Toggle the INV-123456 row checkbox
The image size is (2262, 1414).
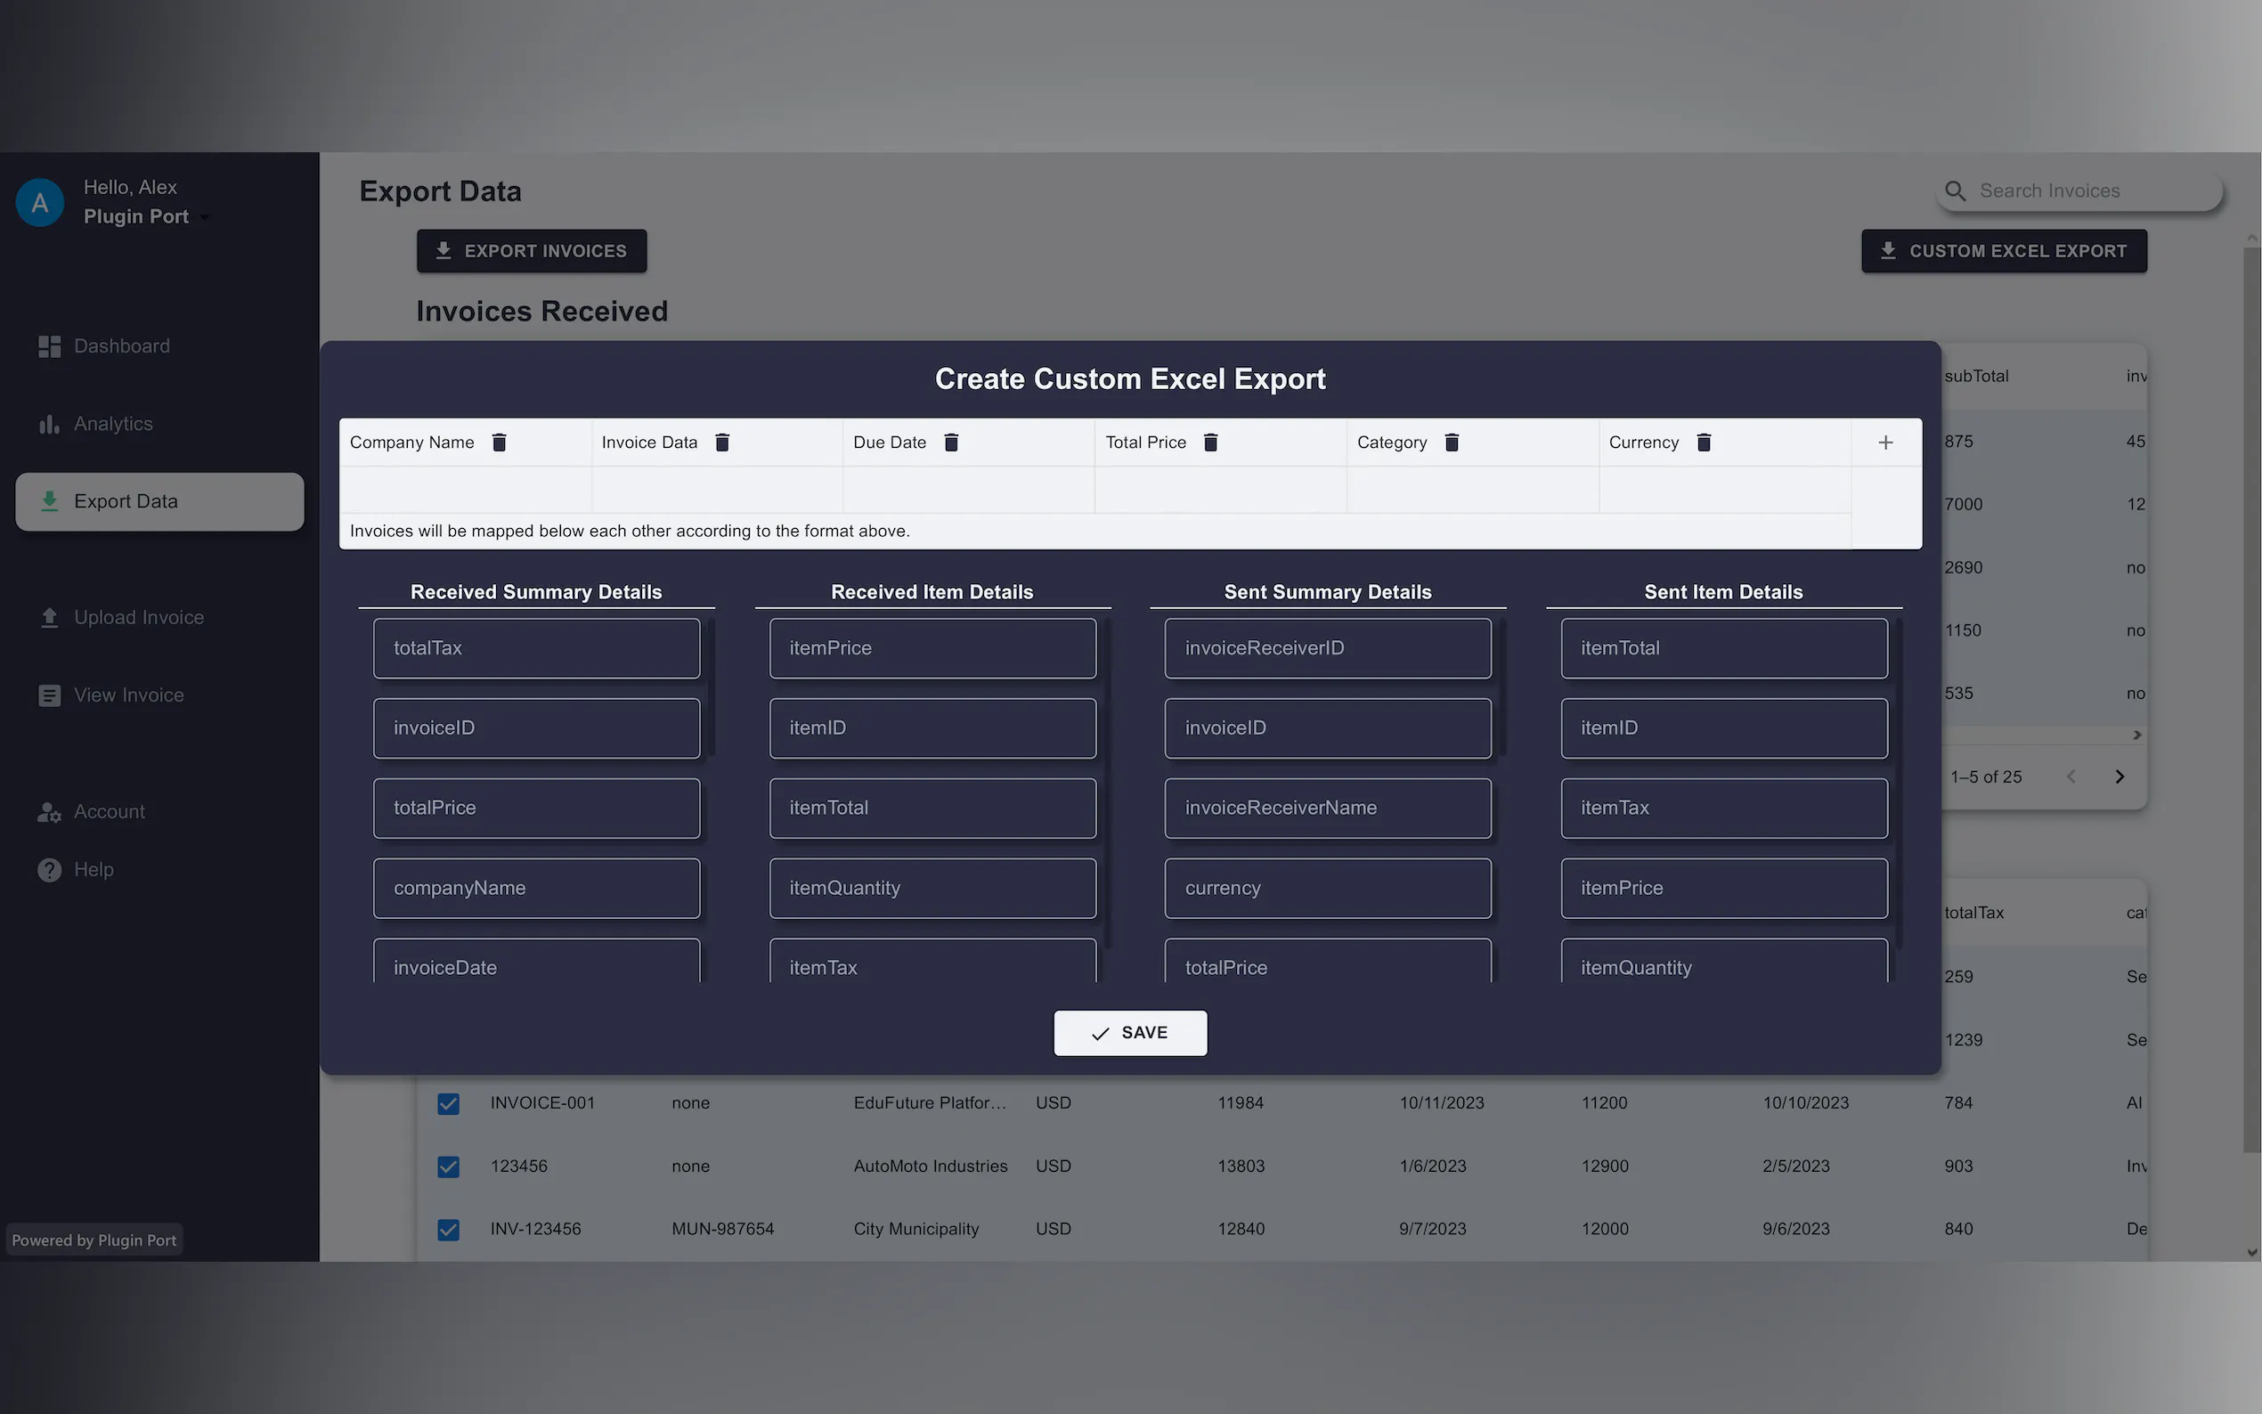[449, 1229]
